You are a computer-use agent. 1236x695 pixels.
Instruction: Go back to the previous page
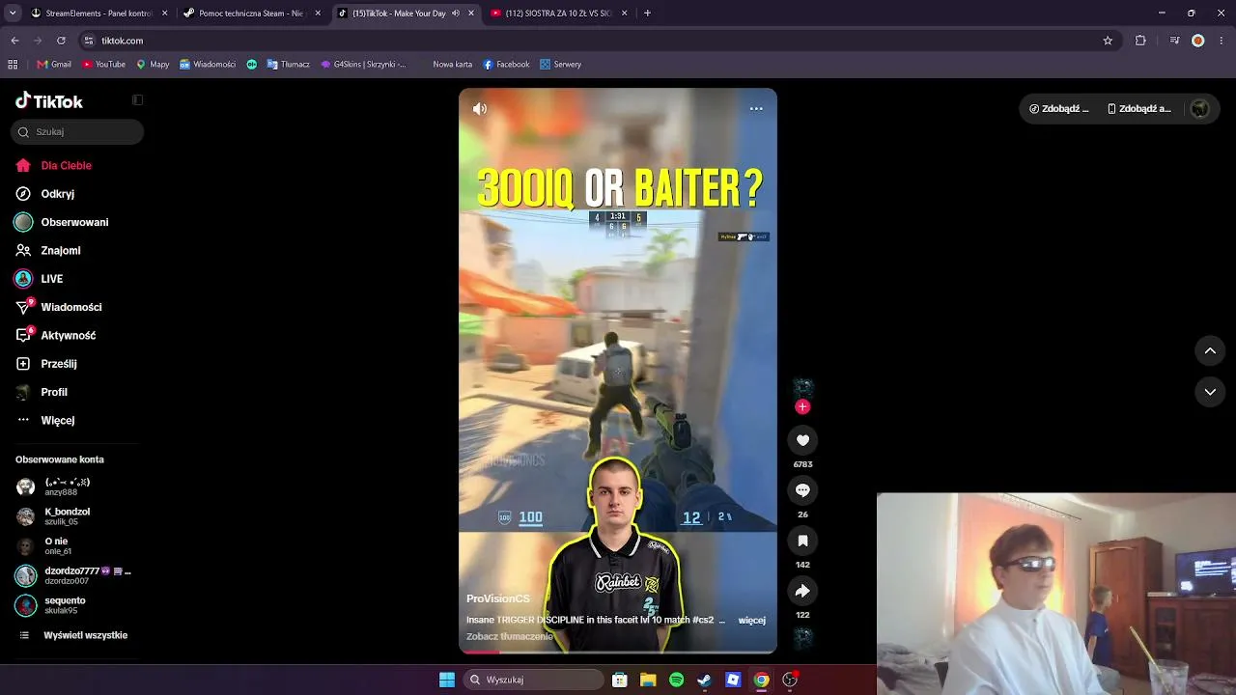(x=14, y=41)
